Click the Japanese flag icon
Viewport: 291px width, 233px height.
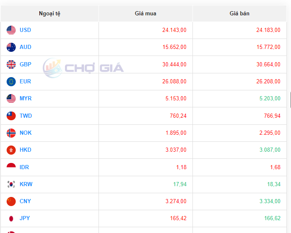coord(11,218)
